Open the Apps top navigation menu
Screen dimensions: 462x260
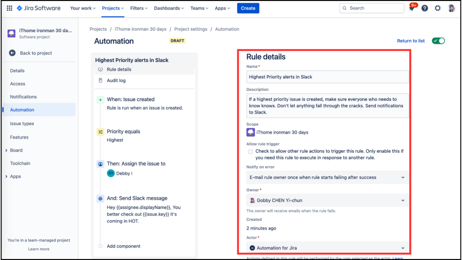(x=222, y=8)
